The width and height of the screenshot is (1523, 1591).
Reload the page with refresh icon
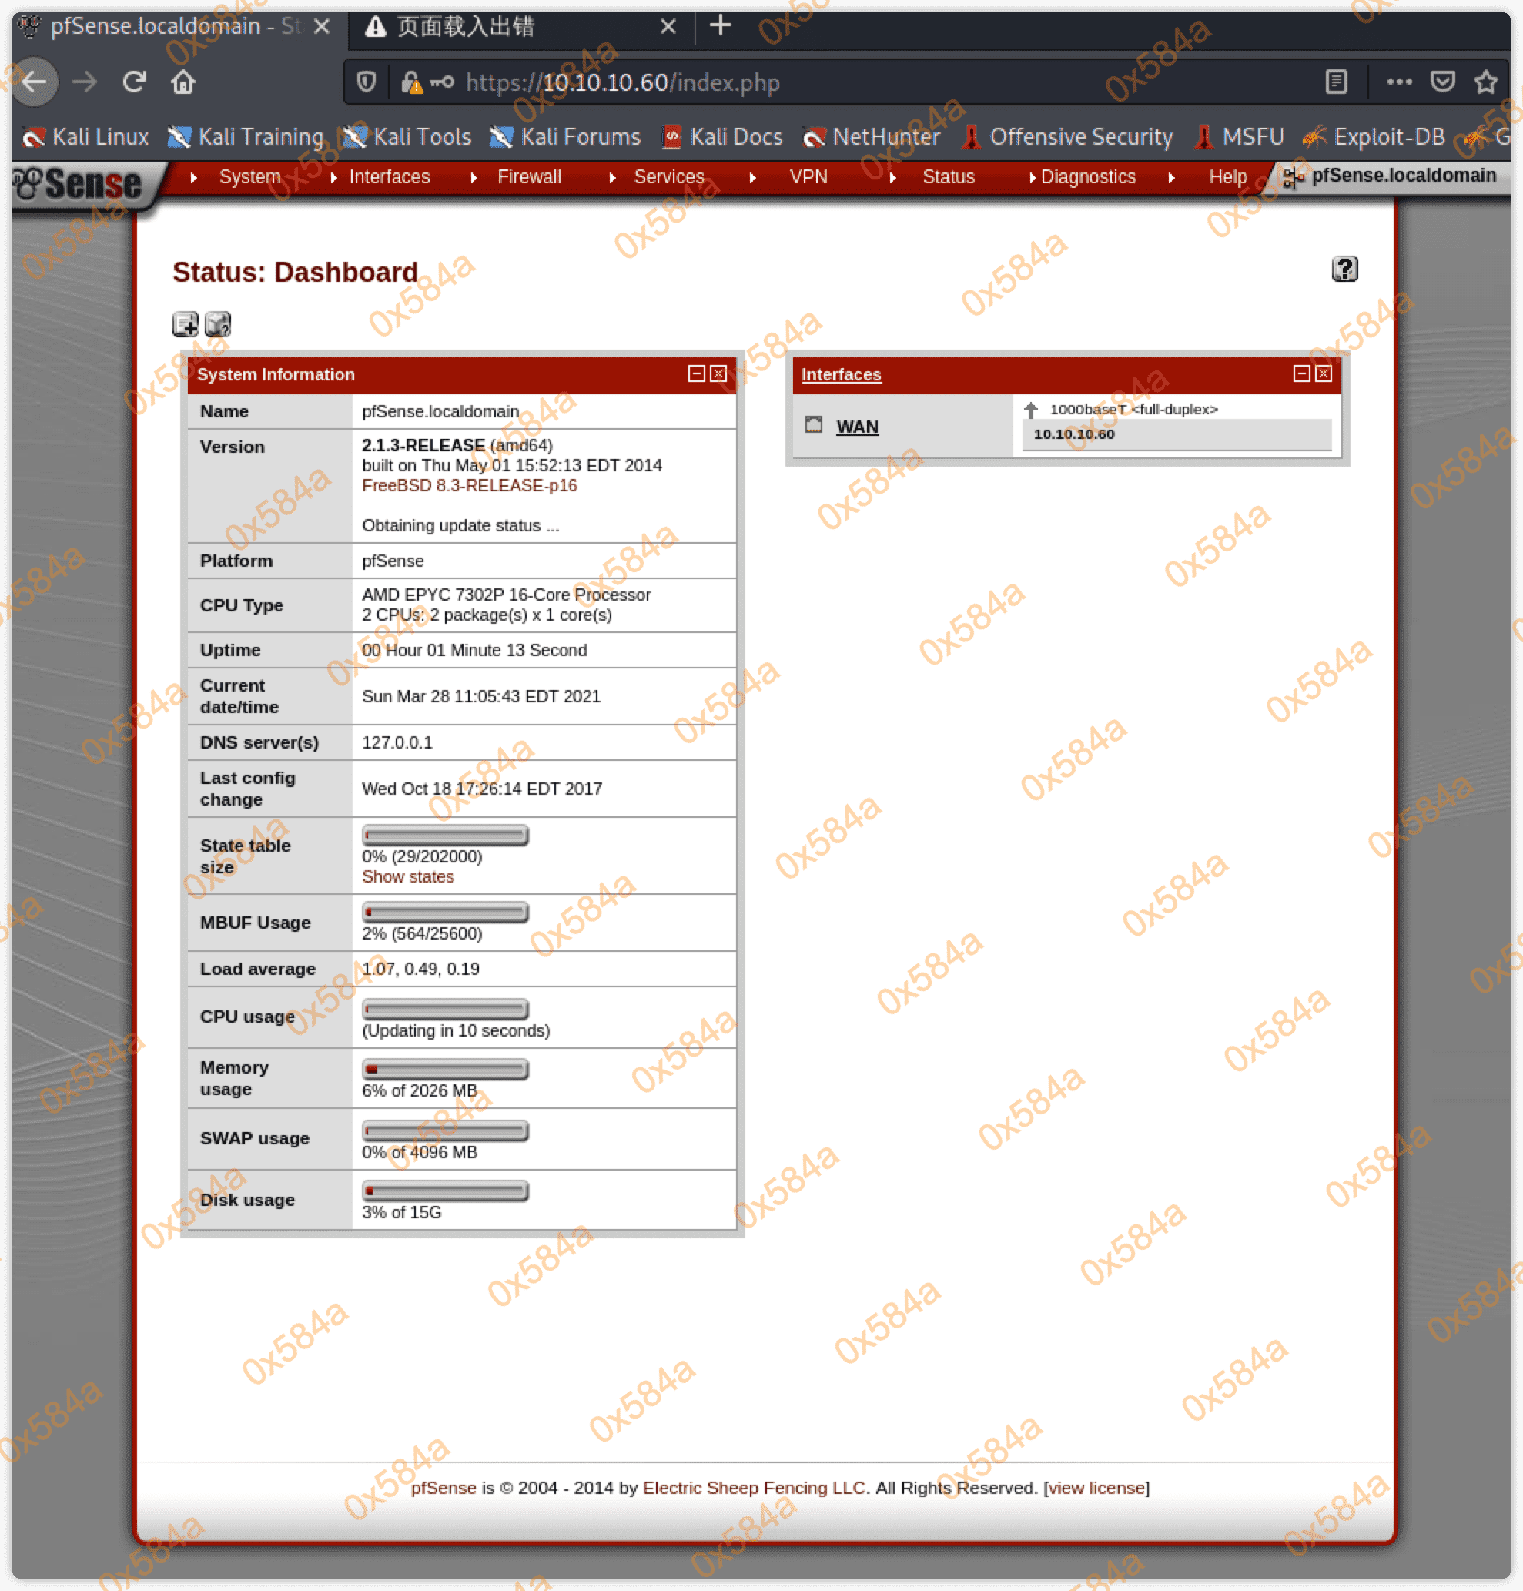135,82
